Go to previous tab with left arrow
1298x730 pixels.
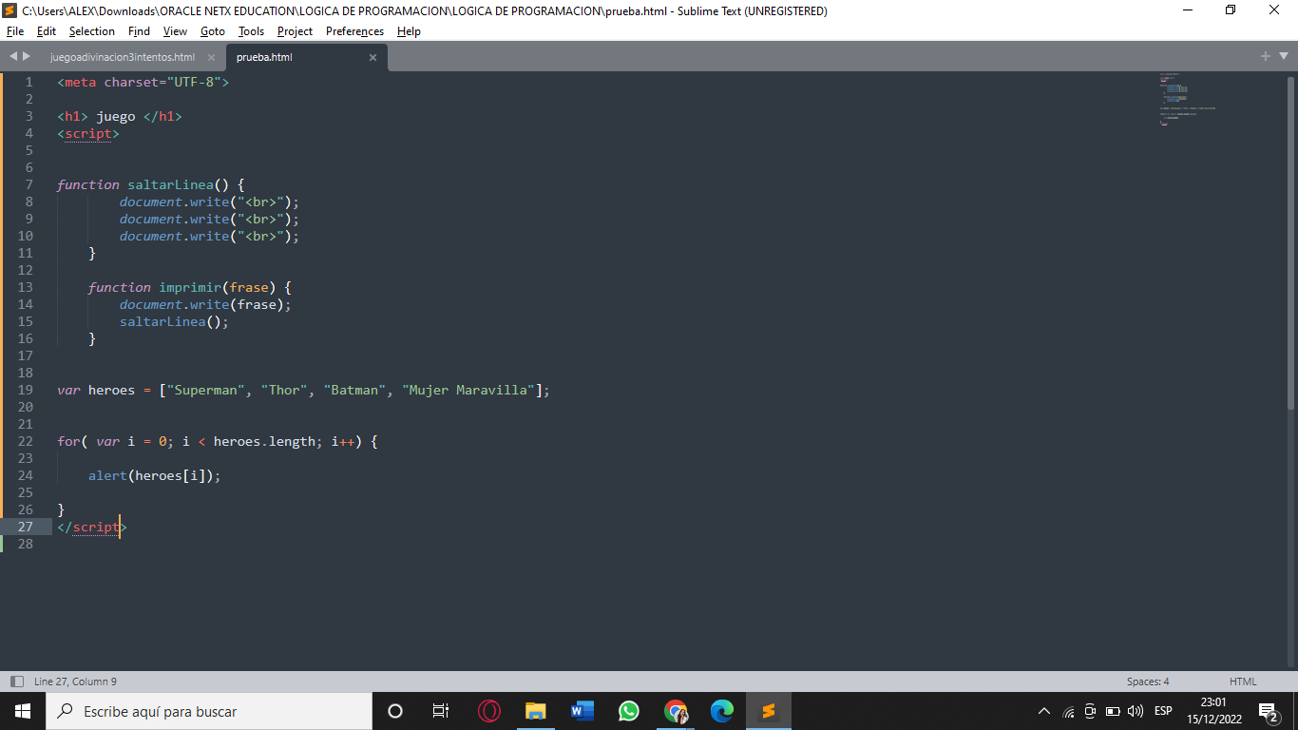click(x=13, y=57)
